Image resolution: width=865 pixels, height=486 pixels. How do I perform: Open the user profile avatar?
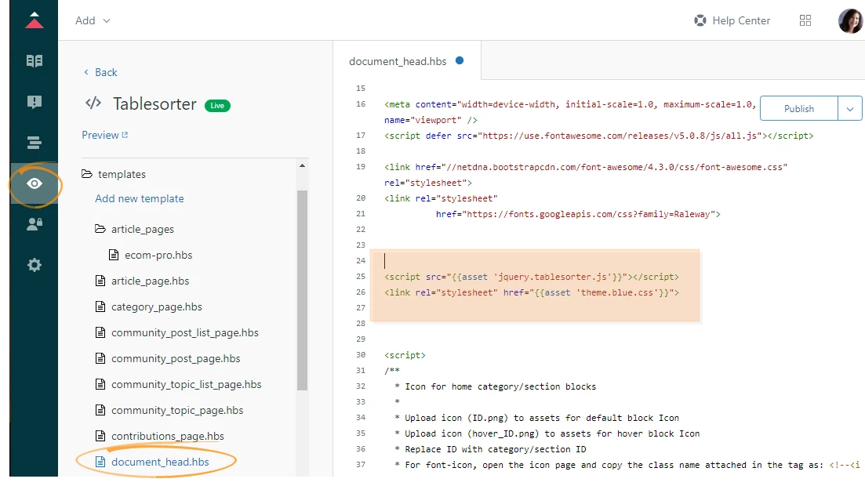[x=850, y=21]
